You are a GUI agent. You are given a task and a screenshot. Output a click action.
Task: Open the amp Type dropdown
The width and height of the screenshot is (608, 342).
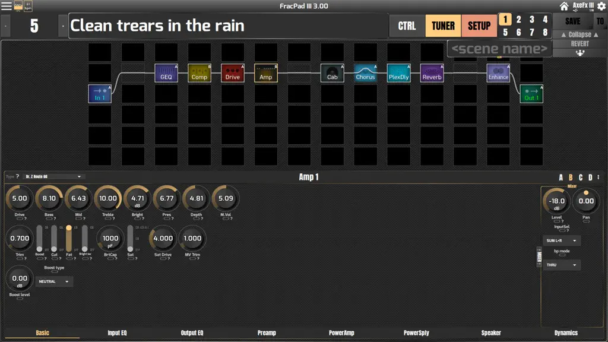point(53,176)
